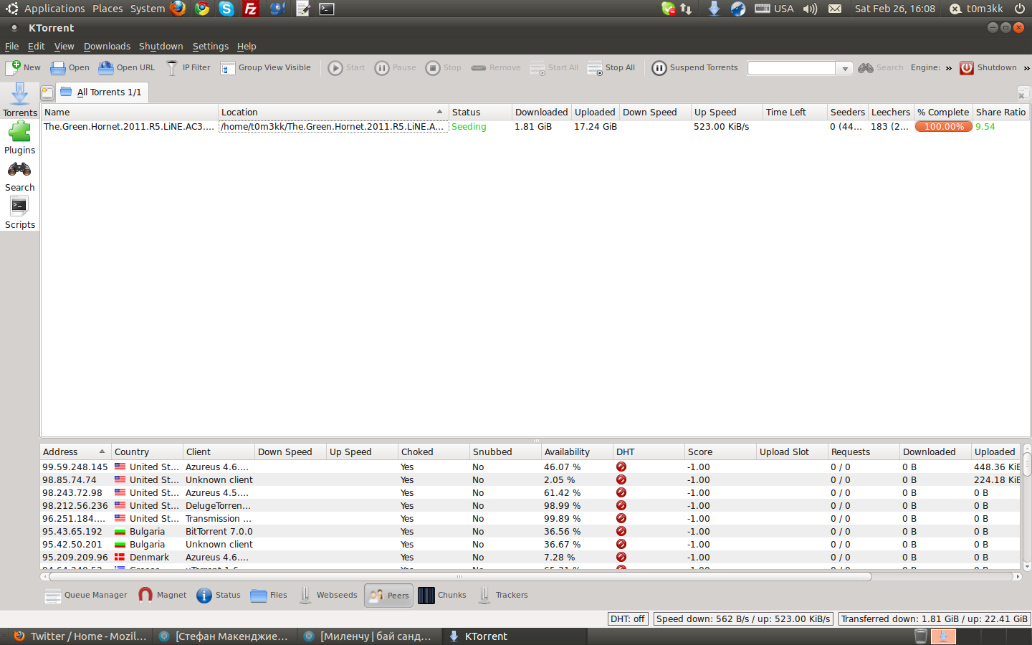Click the search text field in toolbar
This screenshot has width=1032, height=645.
tap(791, 68)
